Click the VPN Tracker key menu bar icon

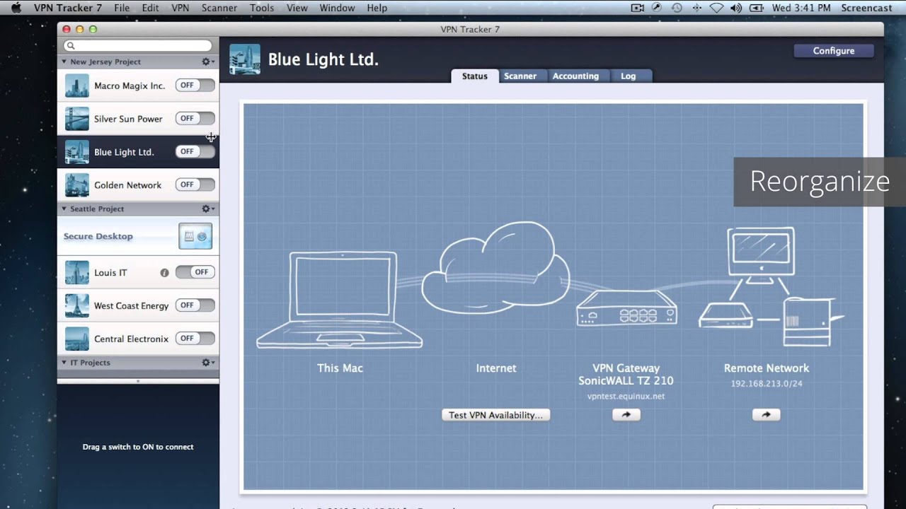click(x=656, y=8)
